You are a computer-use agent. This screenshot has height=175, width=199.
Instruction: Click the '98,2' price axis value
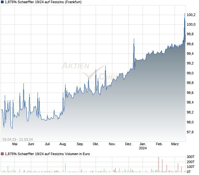click(x=190, y=112)
